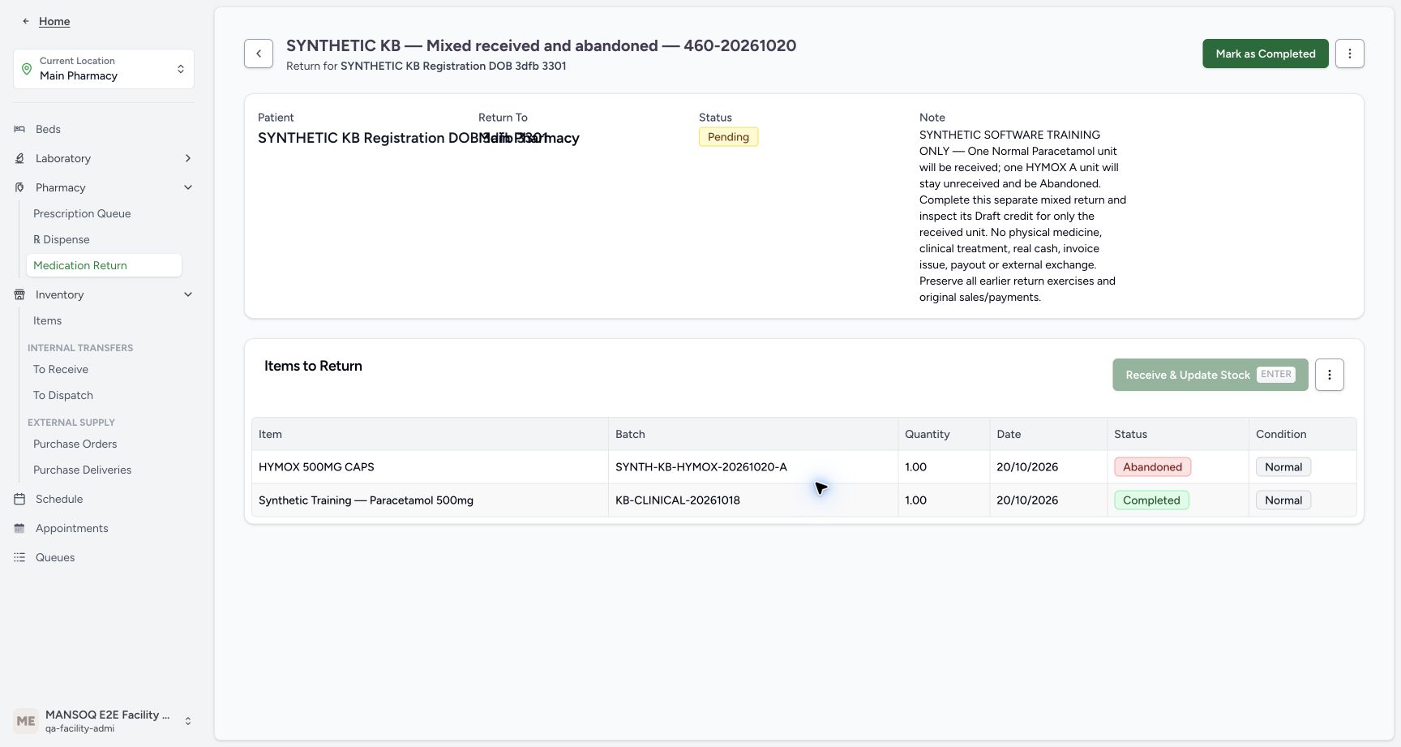Click Receive & Update Stock button
The image size is (1401, 747).
[x=1210, y=375]
